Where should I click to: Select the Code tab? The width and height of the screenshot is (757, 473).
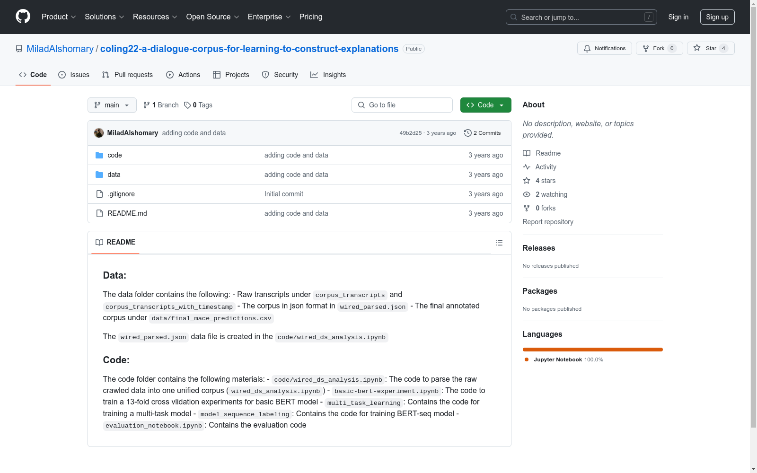(33, 75)
